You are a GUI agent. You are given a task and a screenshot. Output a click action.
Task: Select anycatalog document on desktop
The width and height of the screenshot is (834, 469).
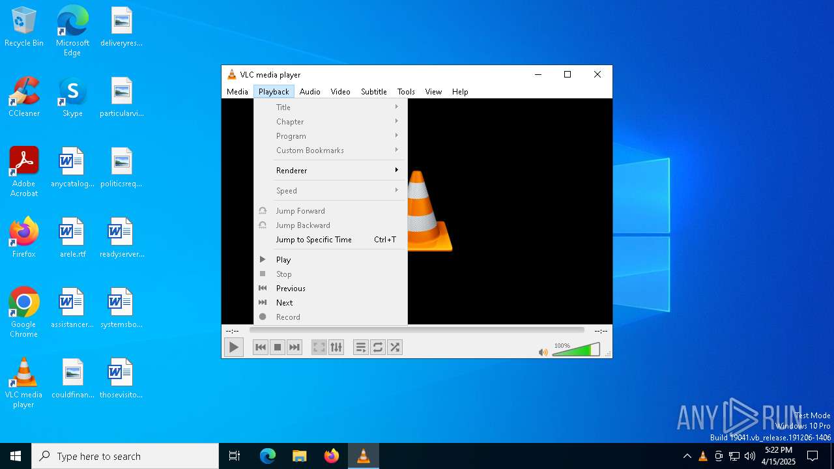coord(72,168)
